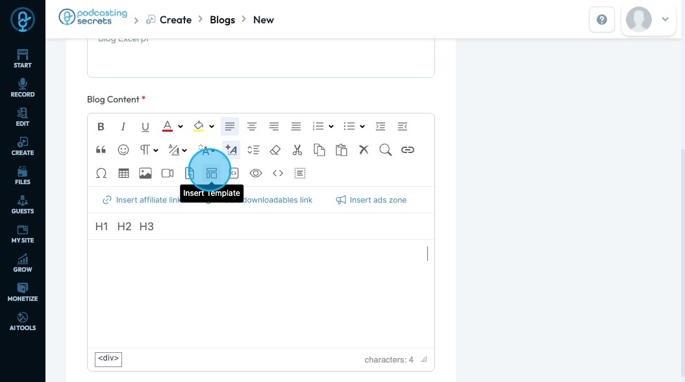Open the help question mark button
This screenshot has height=382, width=685.
(x=602, y=19)
